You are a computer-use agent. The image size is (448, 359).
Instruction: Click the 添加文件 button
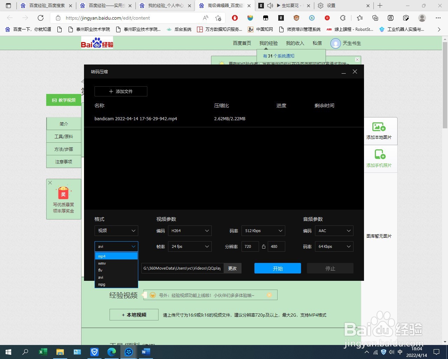coord(121,92)
